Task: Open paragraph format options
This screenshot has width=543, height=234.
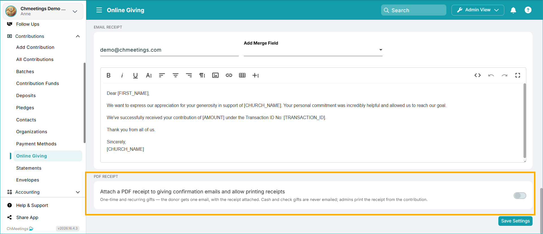Action: [202, 75]
